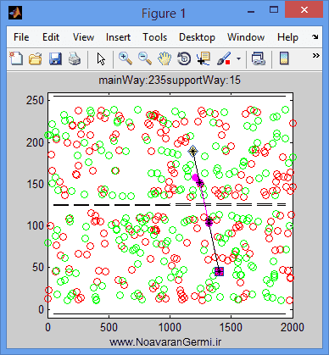Click the x-axis tick label 2000

pyautogui.click(x=293, y=327)
